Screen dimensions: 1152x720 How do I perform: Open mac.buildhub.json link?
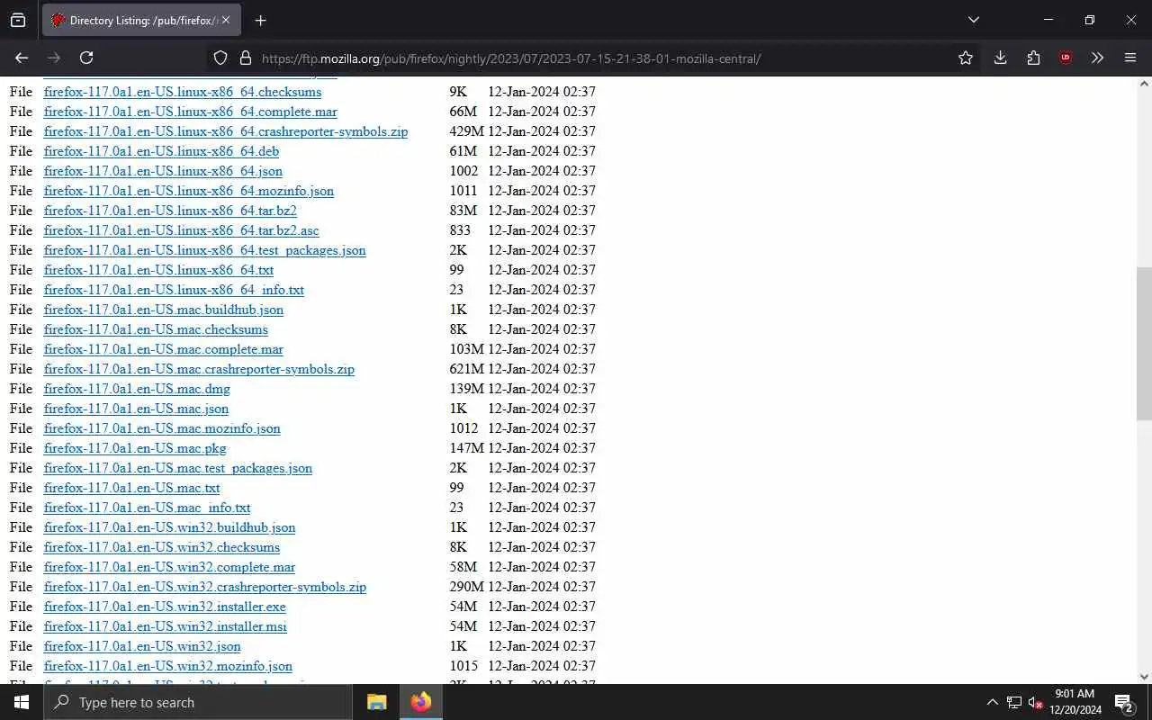click(164, 310)
